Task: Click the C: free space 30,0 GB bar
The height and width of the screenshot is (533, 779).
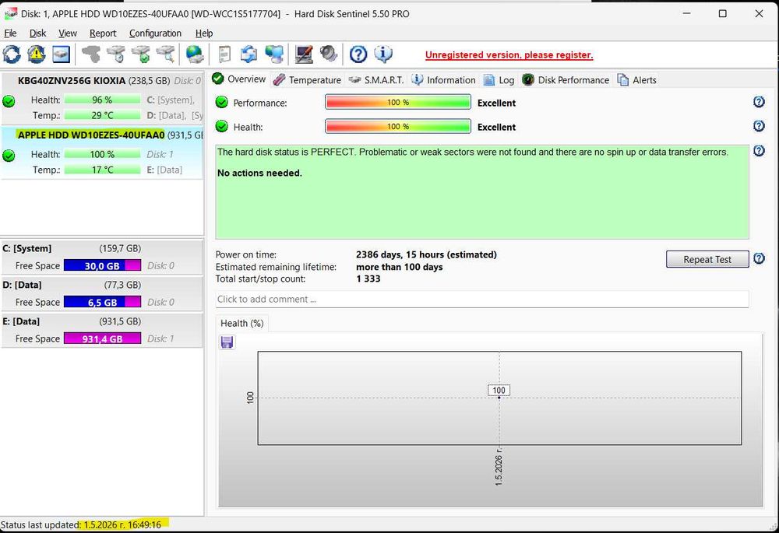Action: (x=102, y=265)
